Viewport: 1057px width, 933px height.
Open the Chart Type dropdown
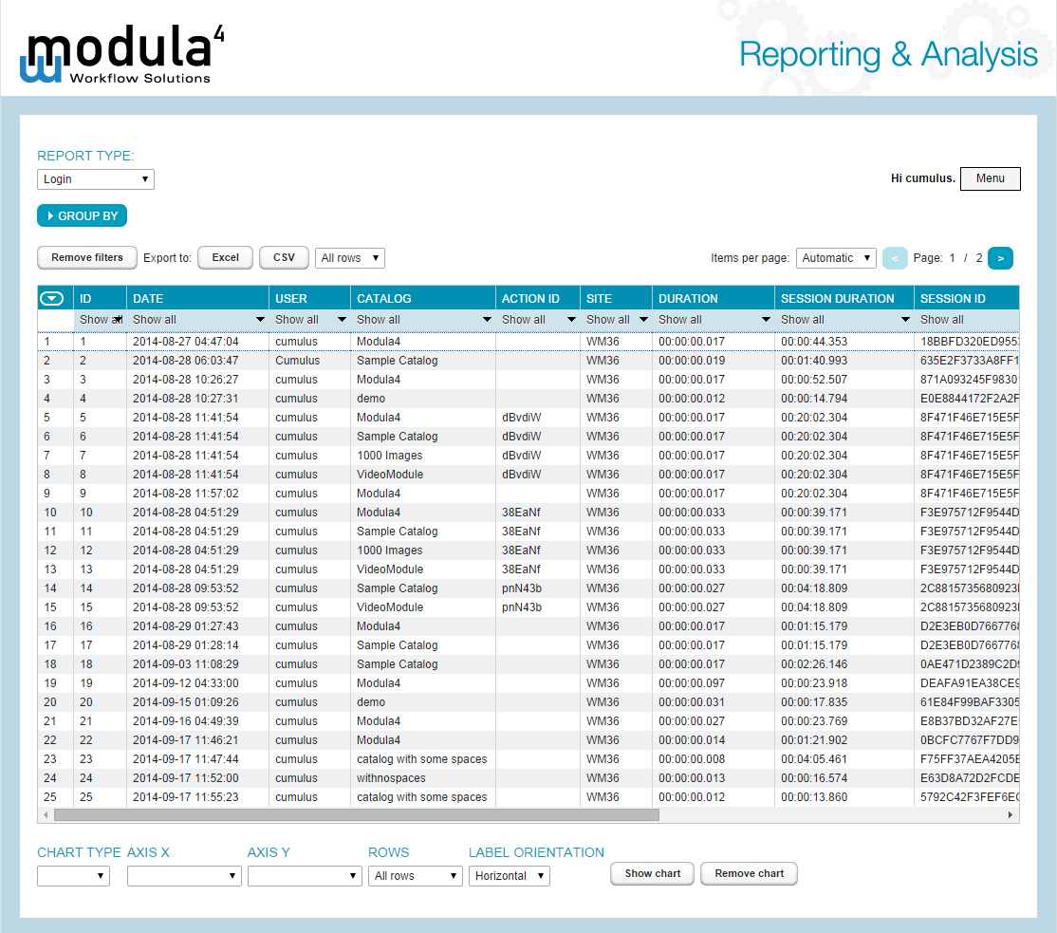[73, 876]
